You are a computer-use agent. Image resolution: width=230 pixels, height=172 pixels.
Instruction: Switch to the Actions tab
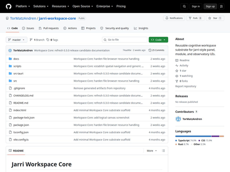pyautogui.click(x=70, y=28)
